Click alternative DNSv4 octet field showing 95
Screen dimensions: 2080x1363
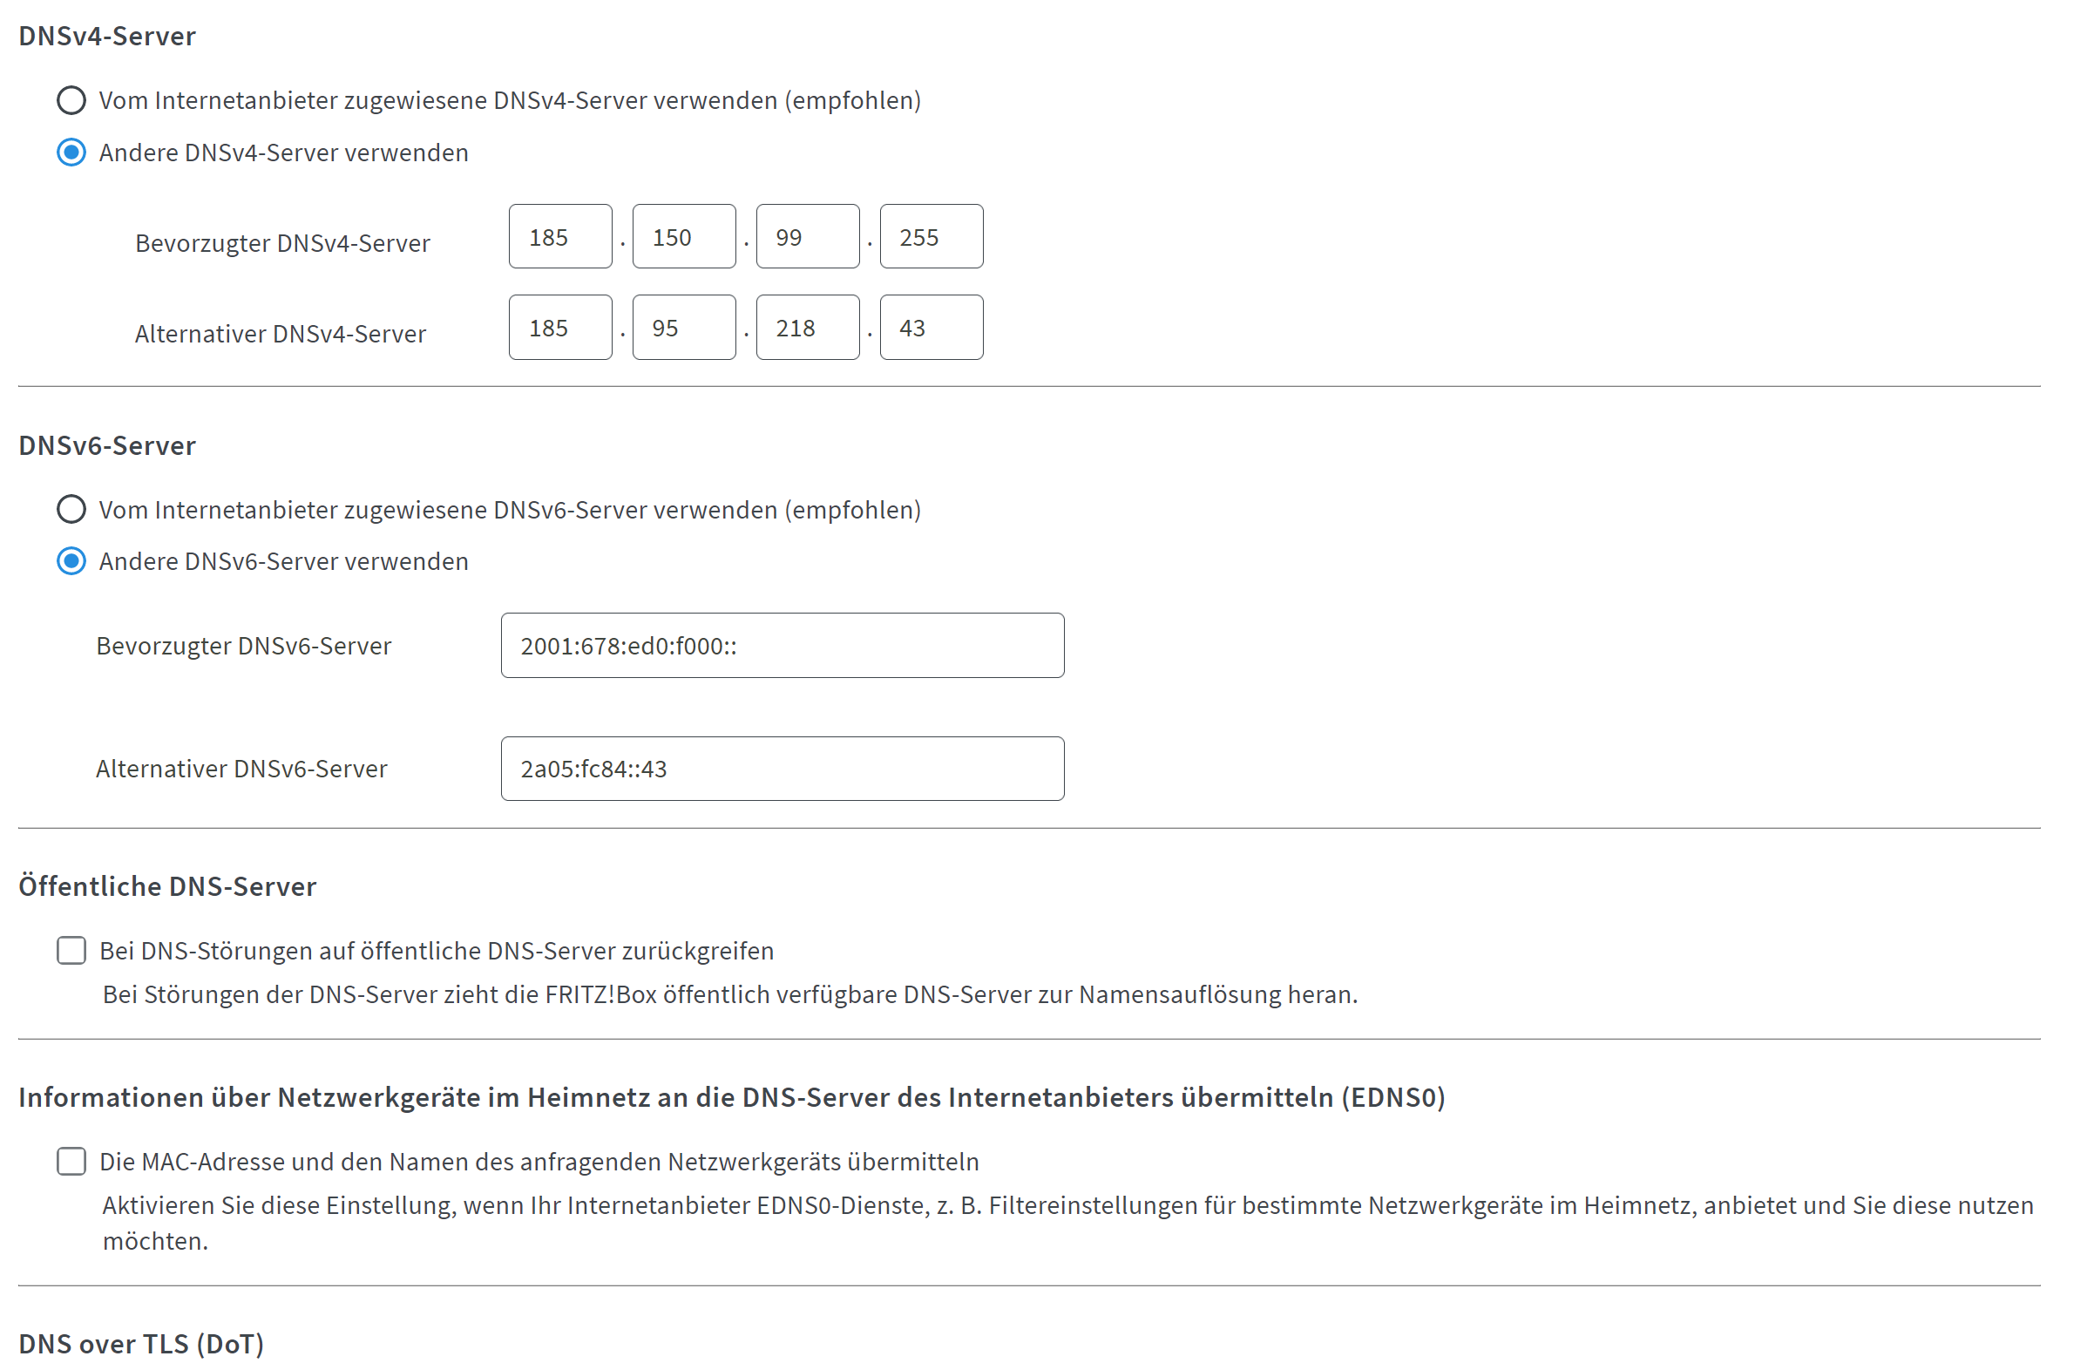pos(685,328)
